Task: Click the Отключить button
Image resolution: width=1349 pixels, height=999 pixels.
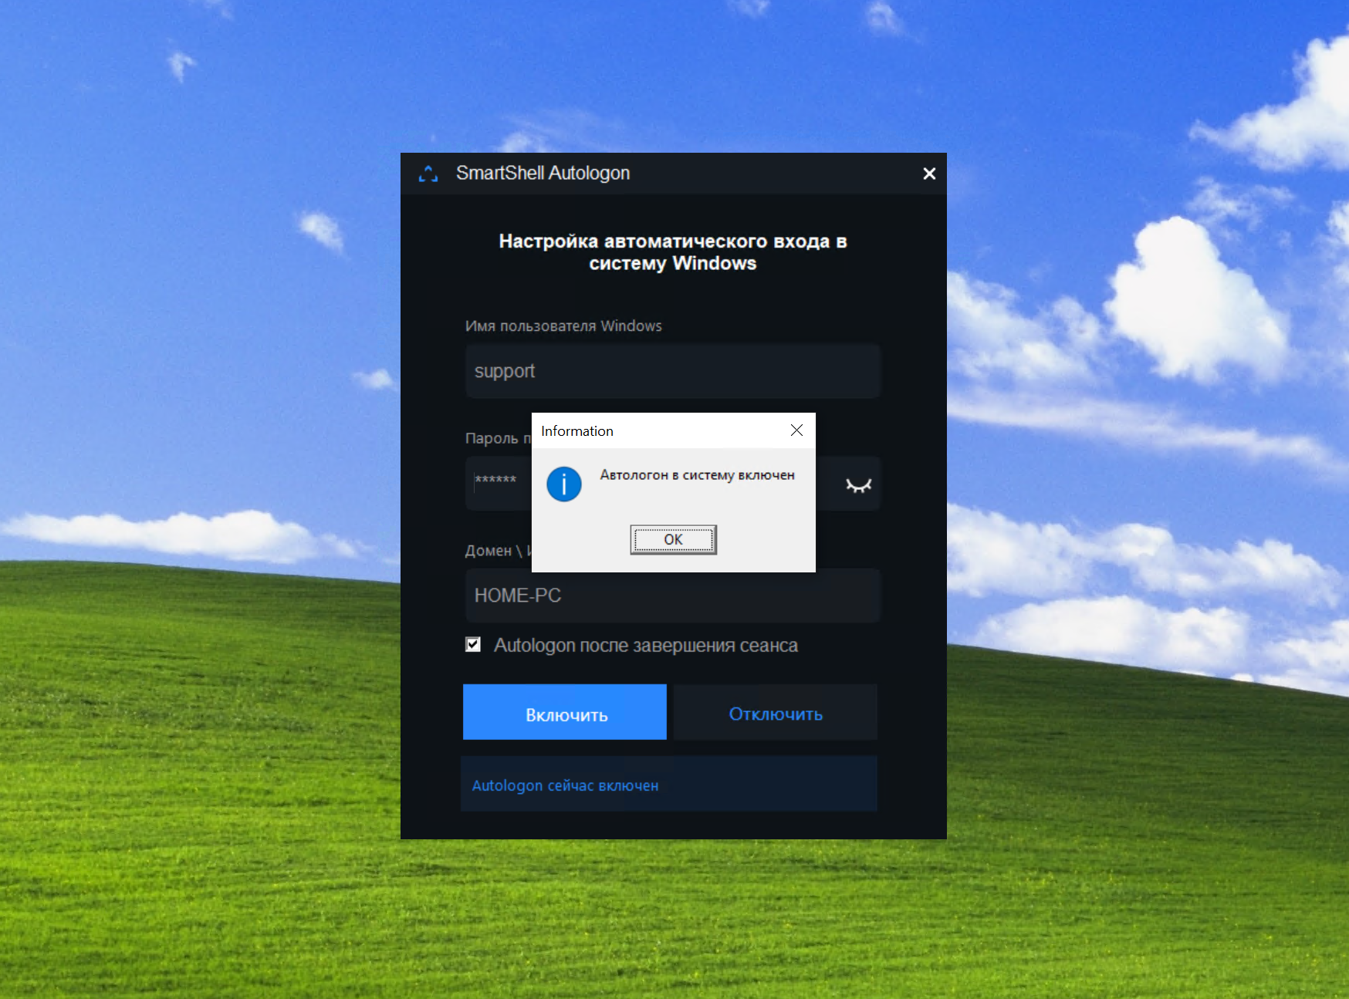Action: pos(776,712)
